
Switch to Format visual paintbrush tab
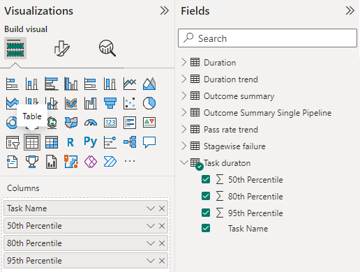pos(61,48)
